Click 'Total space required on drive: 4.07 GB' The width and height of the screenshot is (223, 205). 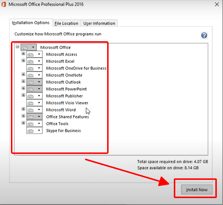[x=172, y=162]
